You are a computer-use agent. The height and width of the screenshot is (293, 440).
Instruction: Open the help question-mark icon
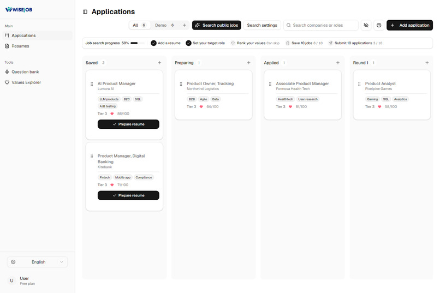click(379, 25)
